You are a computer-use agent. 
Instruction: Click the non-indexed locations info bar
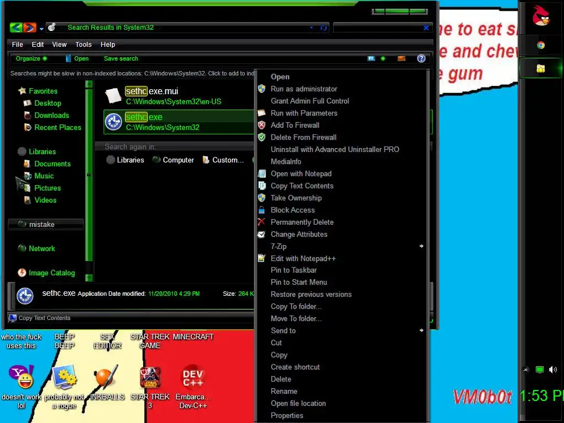[x=131, y=73]
